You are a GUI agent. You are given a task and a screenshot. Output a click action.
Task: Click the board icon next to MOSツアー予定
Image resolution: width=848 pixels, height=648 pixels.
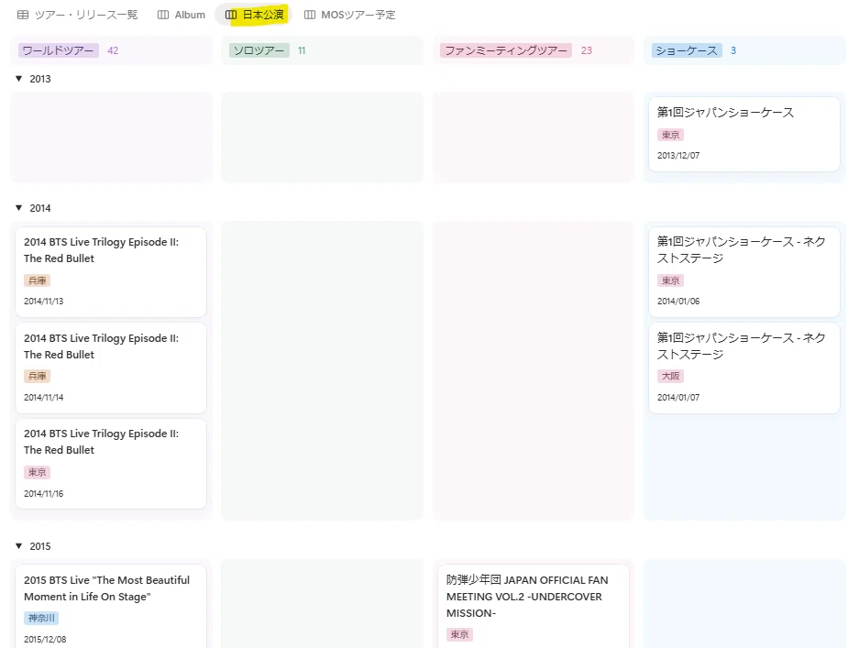pyautogui.click(x=309, y=15)
